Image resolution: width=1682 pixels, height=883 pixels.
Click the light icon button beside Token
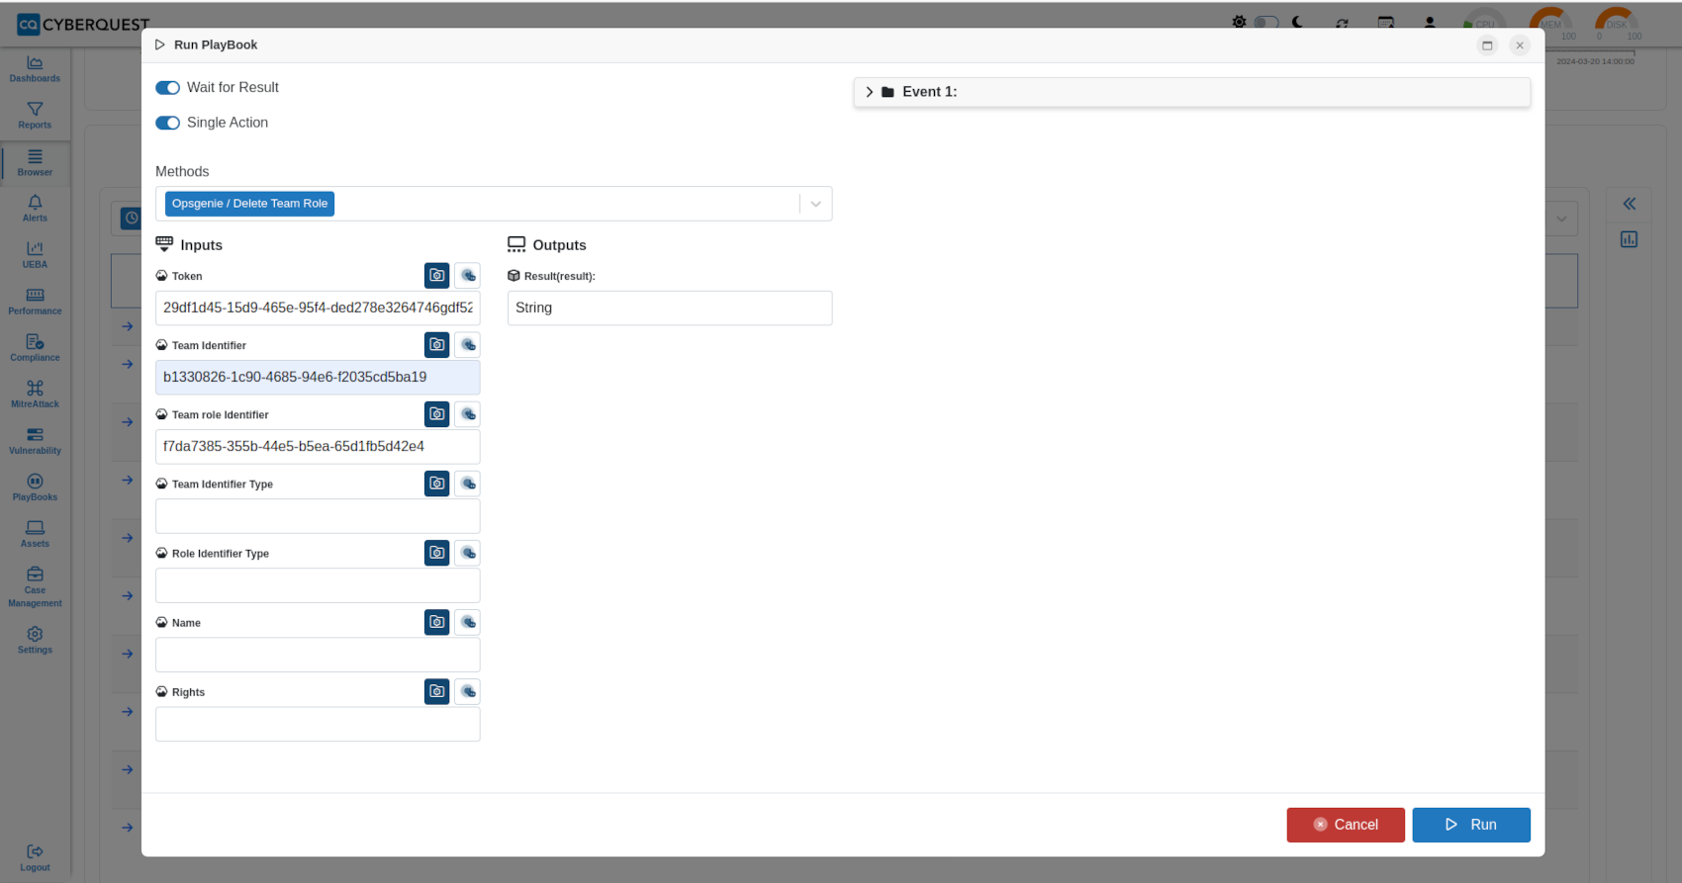(468, 276)
